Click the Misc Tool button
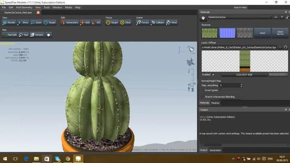 (24, 35)
